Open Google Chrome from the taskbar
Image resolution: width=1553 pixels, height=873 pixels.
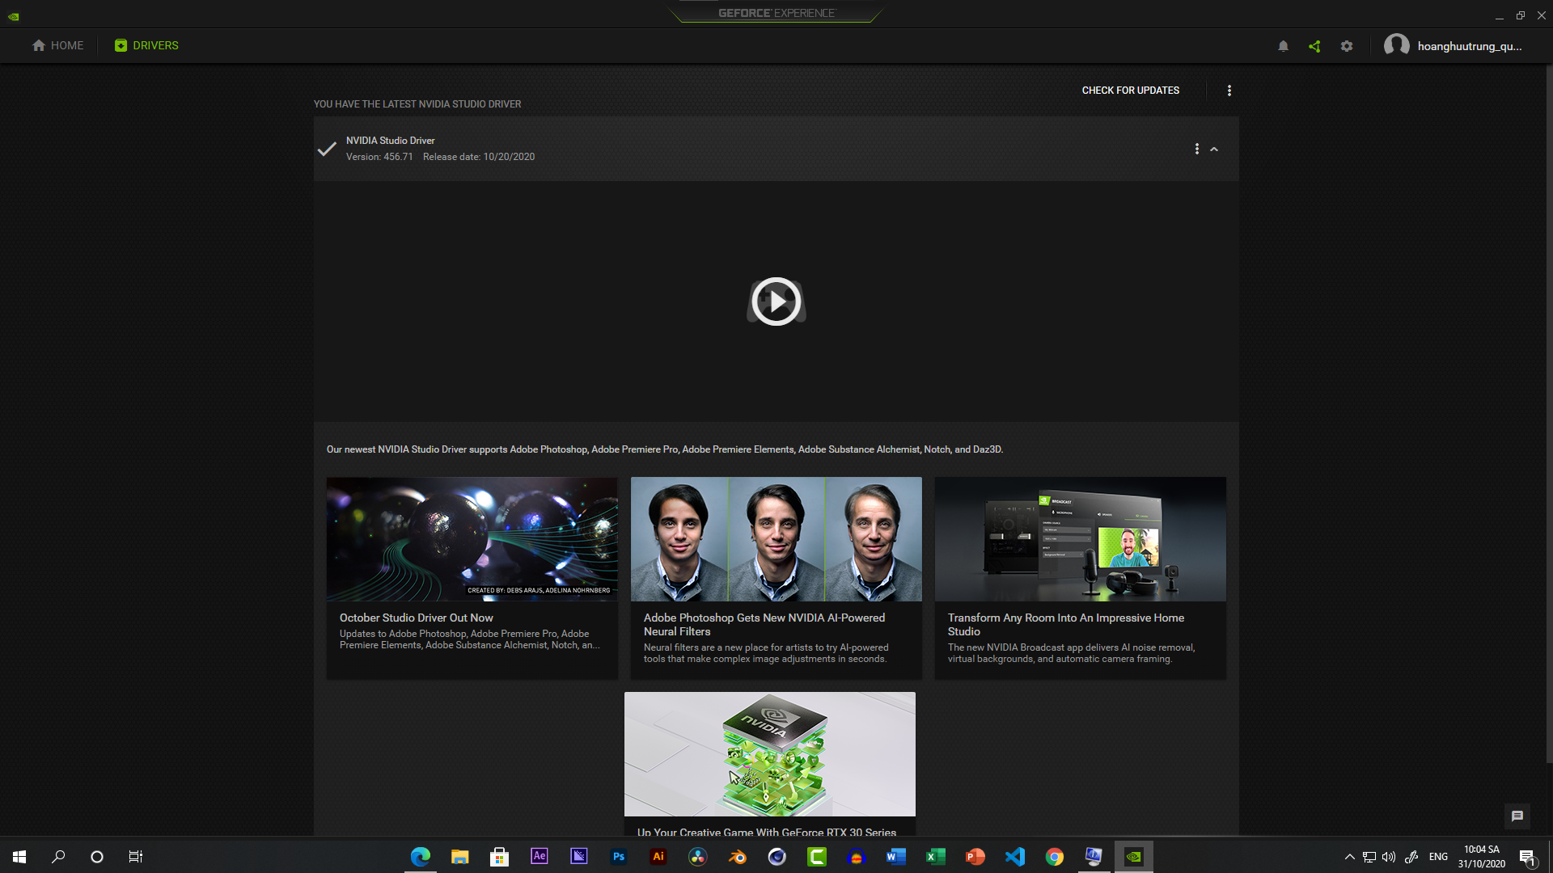click(x=1055, y=857)
